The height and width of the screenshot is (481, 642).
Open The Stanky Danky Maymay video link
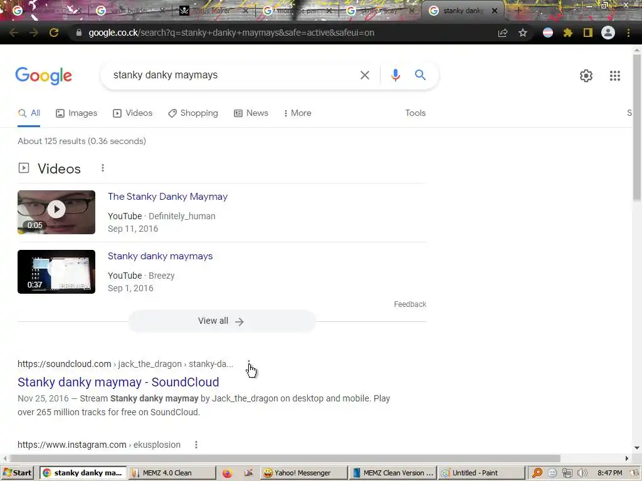coord(168,197)
